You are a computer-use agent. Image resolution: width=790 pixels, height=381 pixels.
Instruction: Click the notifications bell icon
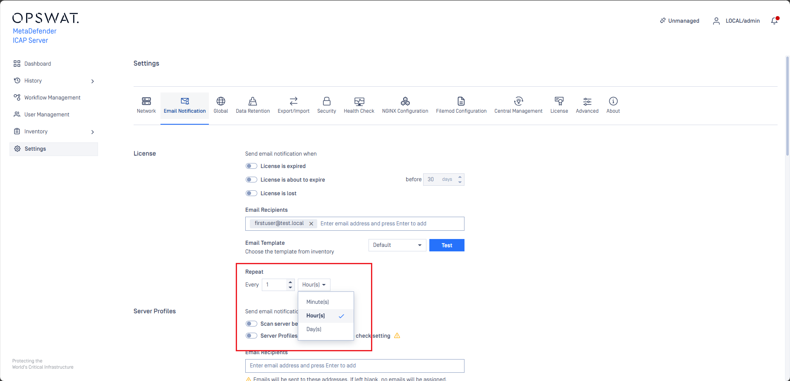tap(774, 21)
